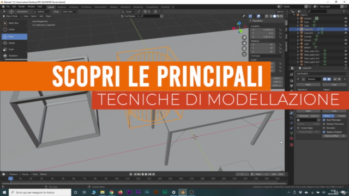Switch perspective/orthographic grid icon
The image size is (349, 196).
pyautogui.click(x=244, y=54)
